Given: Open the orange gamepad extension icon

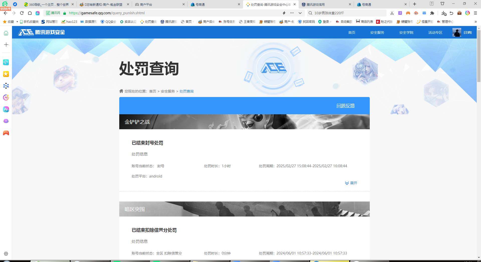Looking at the screenshot, I should tap(408, 13).
